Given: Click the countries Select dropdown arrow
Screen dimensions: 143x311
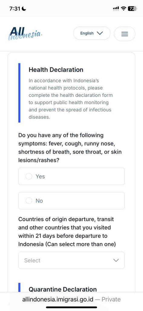Looking at the screenshot, I should 116,260.
